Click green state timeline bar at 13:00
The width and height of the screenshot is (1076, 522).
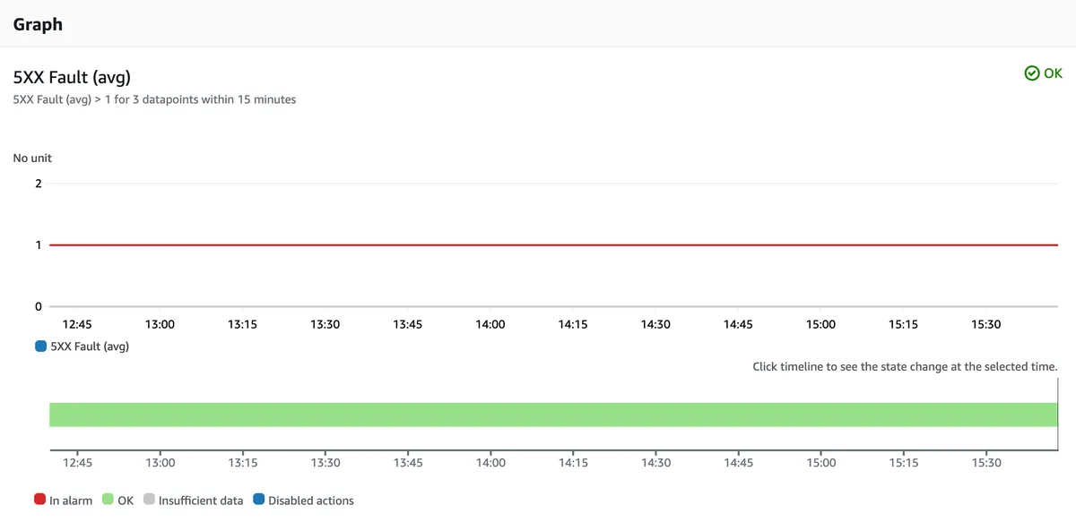[160, 415]
